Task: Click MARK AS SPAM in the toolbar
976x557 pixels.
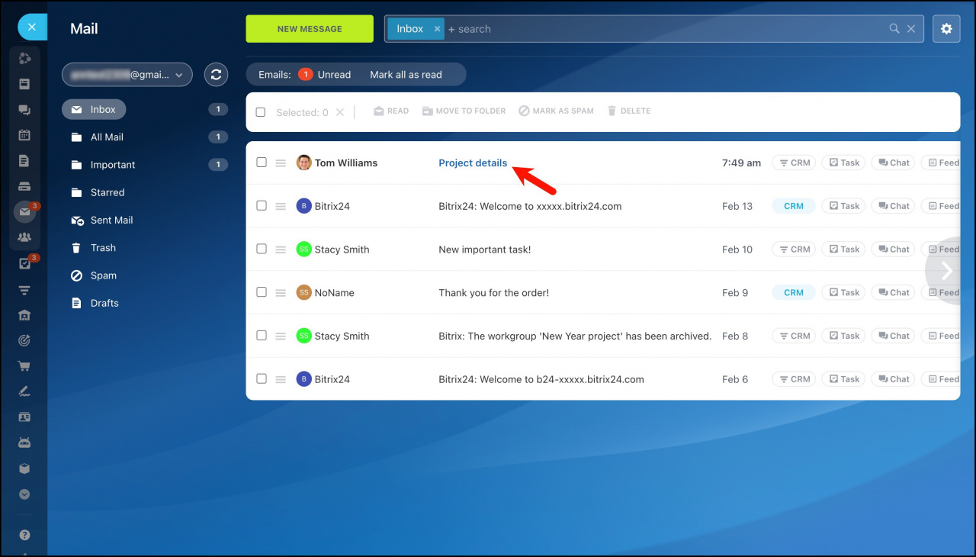Action: coord(556,111)
